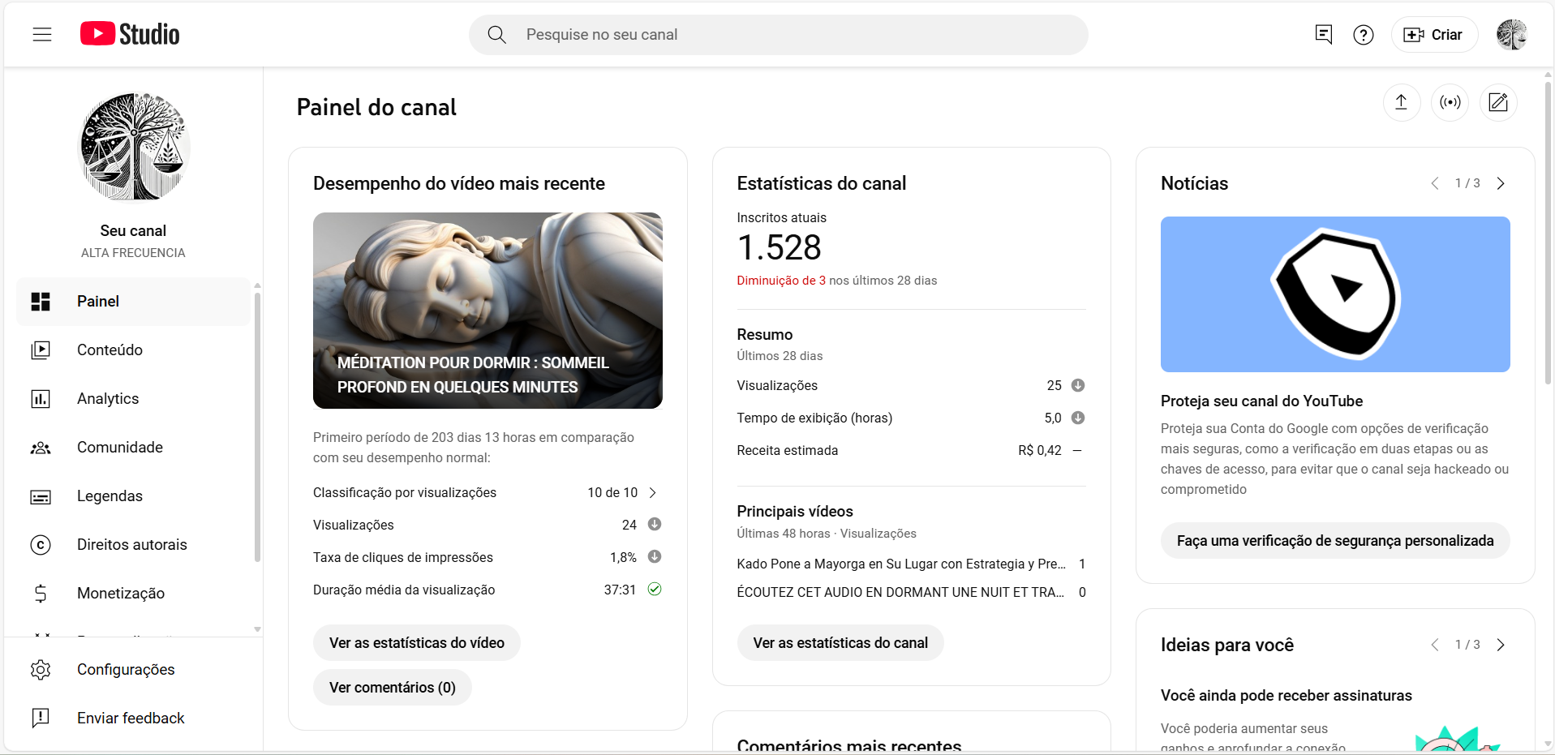Click down-arrow indicator beside Tempo de exibição
This screenshot has width=1555, height=755.
coord(1078,418)
